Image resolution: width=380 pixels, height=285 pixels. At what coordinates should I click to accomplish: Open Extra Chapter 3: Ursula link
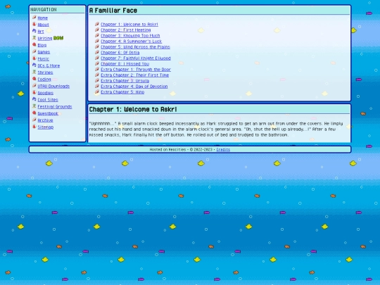125,81
